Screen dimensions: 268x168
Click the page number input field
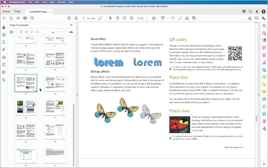[x=83, y=18]
